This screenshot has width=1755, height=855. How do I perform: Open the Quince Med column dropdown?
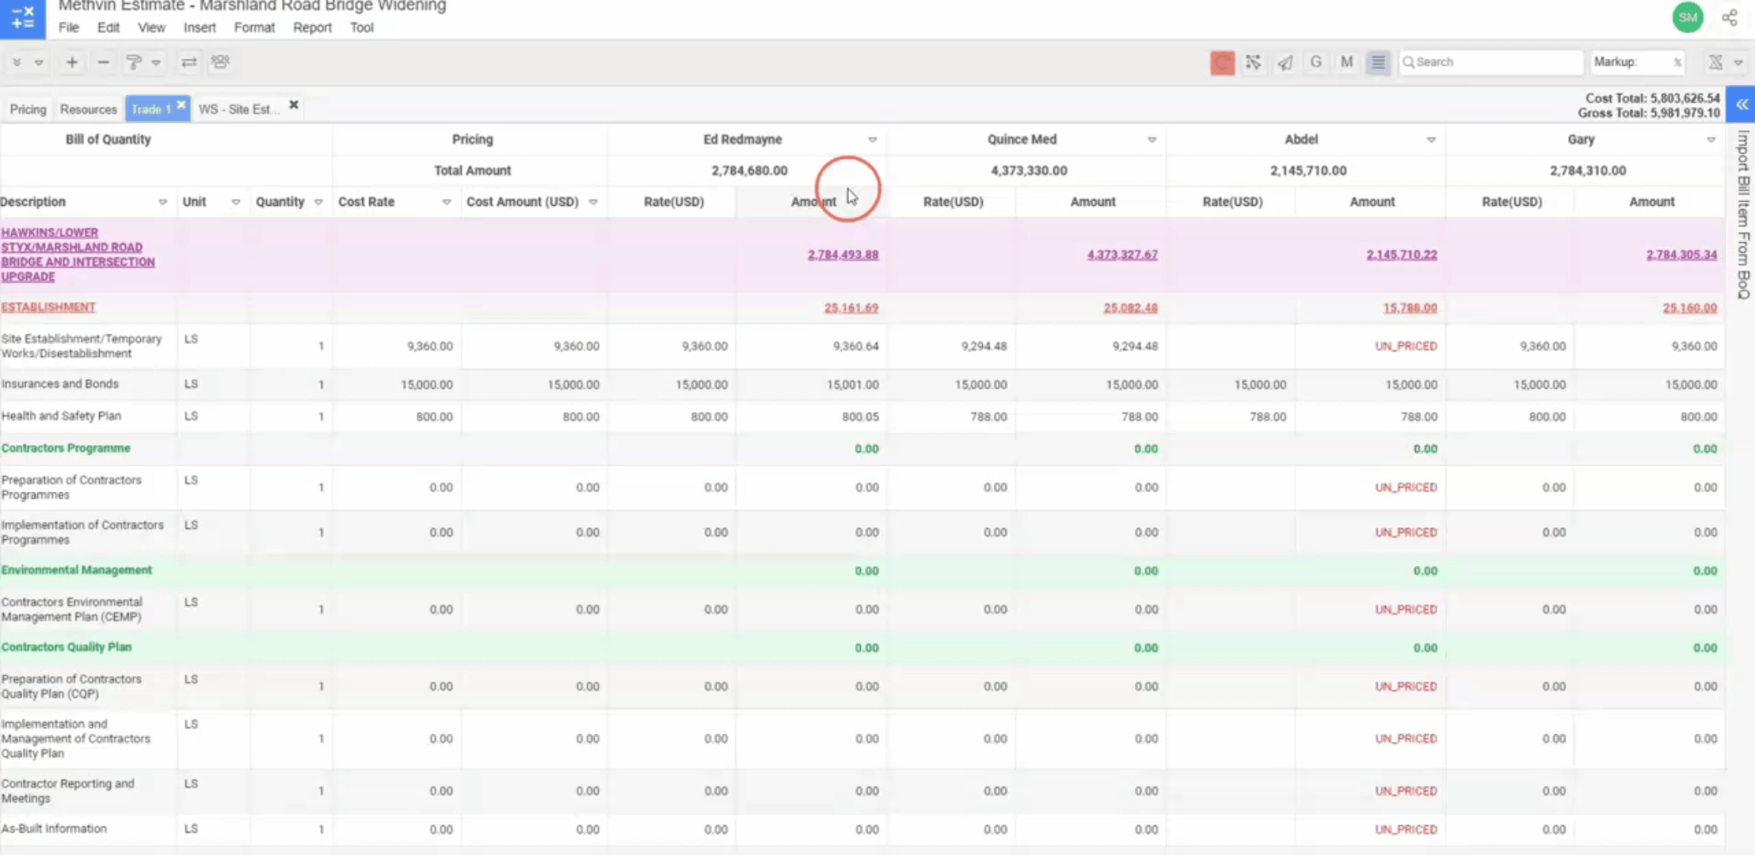point(1152,139)
